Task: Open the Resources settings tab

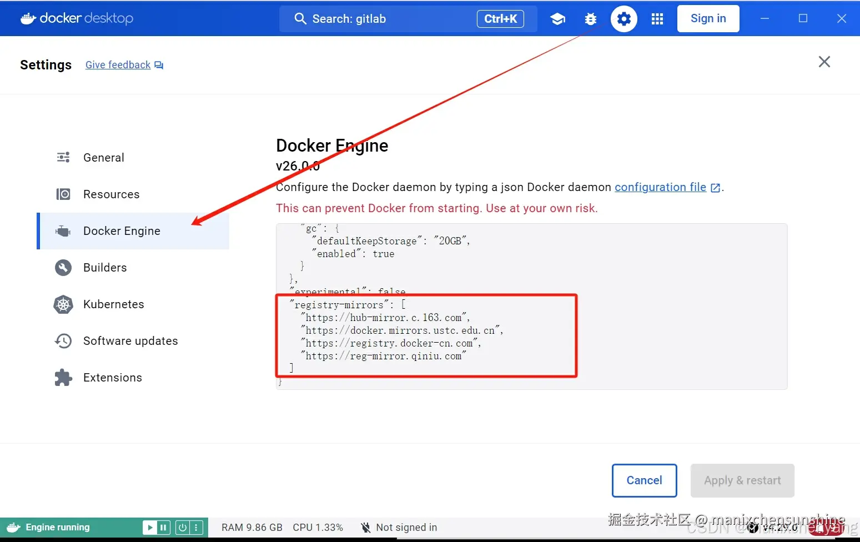Action: (133, 194)
